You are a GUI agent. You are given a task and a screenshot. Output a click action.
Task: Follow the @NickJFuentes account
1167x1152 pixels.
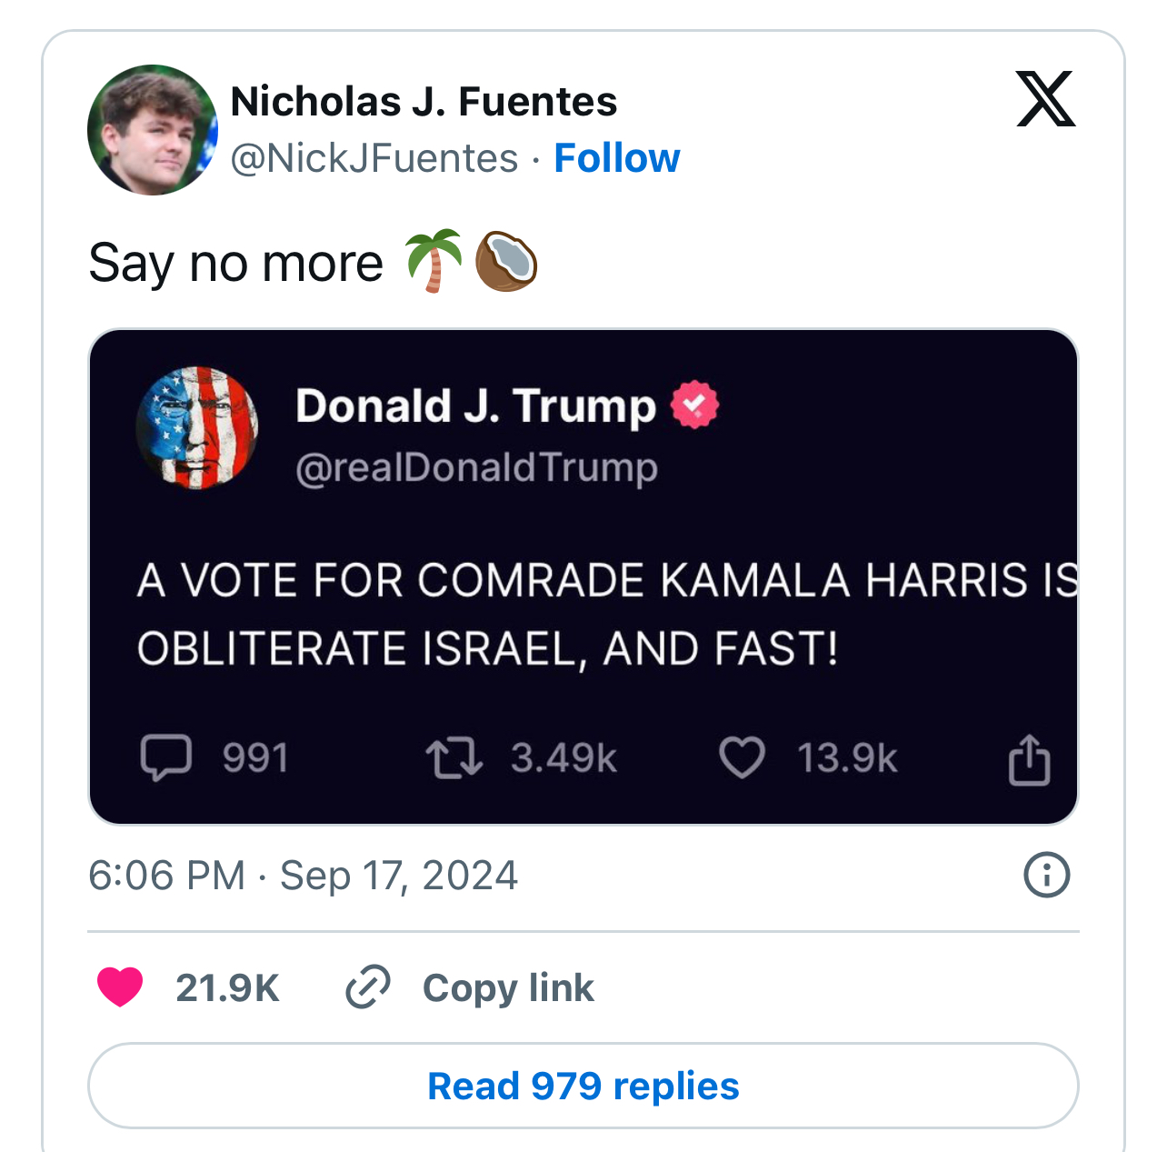point(617,158)
